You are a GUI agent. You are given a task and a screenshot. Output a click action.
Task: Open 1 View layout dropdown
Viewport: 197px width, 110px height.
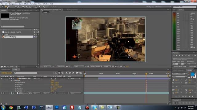coord(107,66)
